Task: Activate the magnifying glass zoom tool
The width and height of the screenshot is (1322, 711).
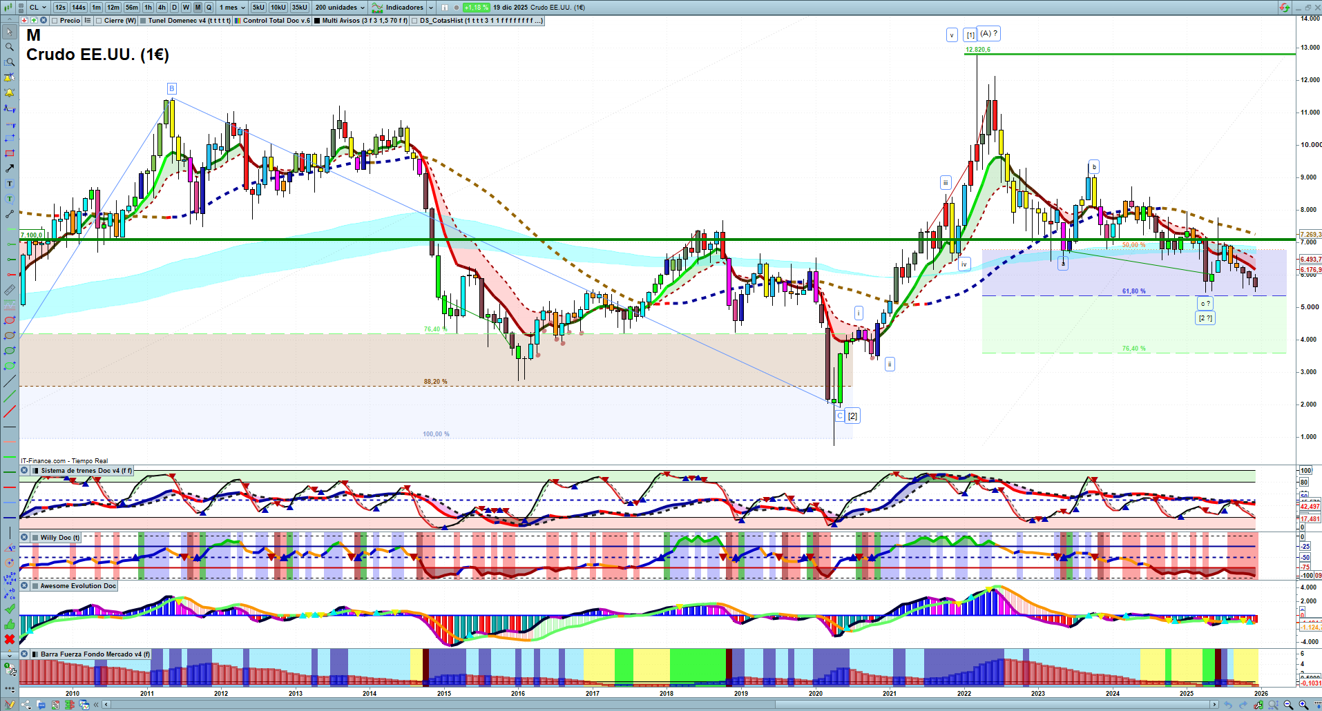Action: point(10,47)
